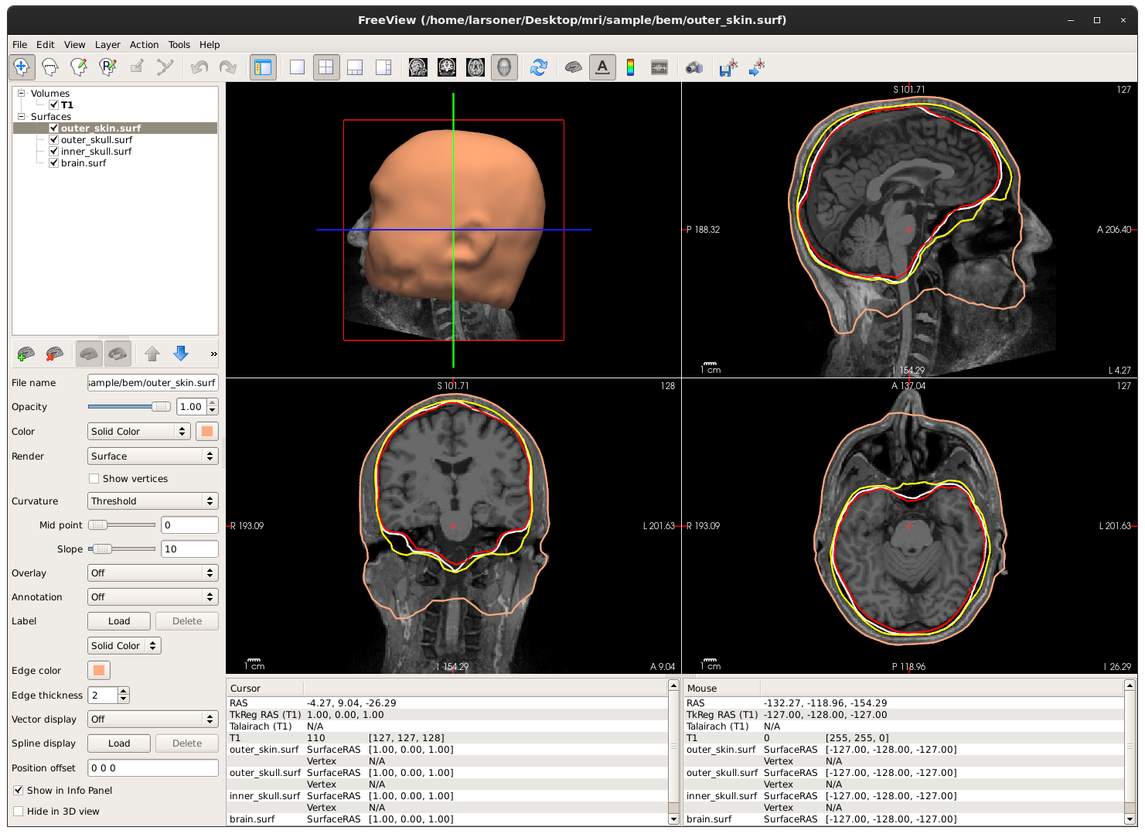Click the Save Point floppy-disk icon
Screen dimensions: 1145x834
click(x=728, y=67)
